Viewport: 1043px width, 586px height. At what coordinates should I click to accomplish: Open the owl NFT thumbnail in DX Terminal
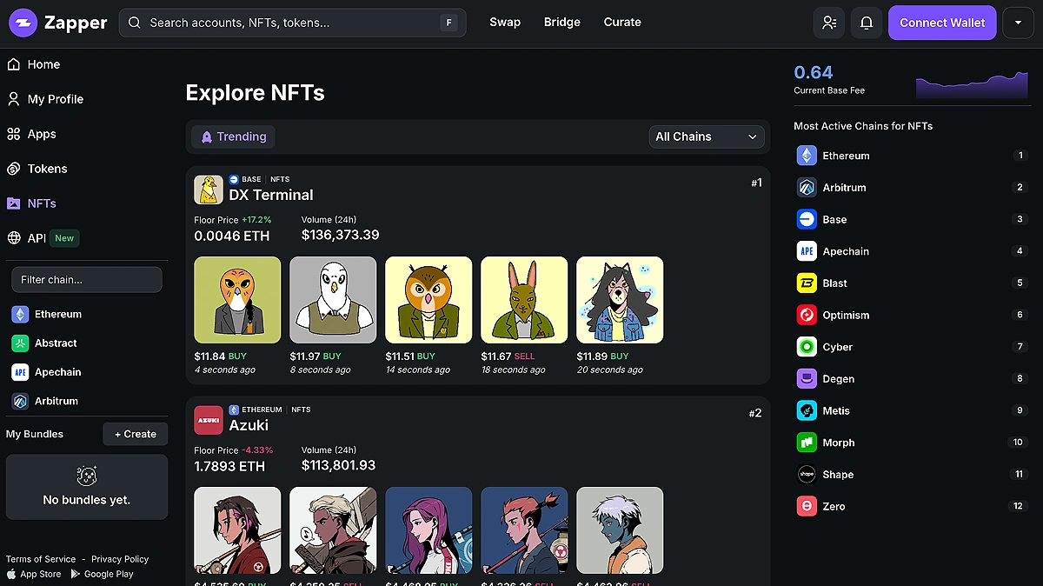click(428, 300)
